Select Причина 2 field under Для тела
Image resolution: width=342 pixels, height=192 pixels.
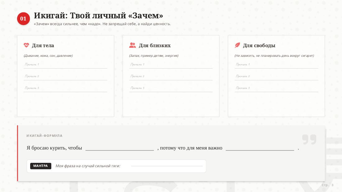(x=65, y=76)
